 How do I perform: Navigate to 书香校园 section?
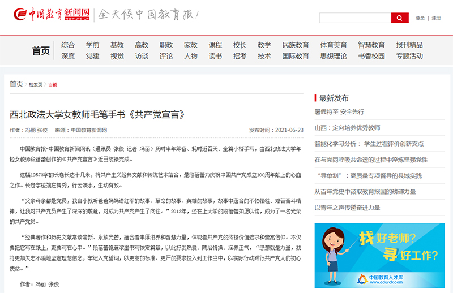coord(371,56)
